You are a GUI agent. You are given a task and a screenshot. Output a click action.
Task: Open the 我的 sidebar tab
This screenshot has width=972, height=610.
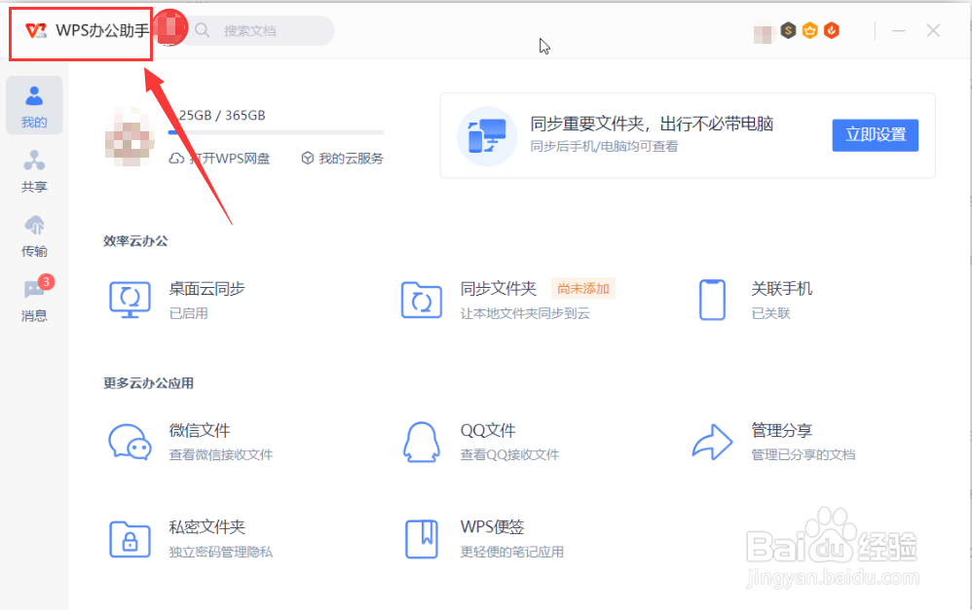(x=34, y=106)
